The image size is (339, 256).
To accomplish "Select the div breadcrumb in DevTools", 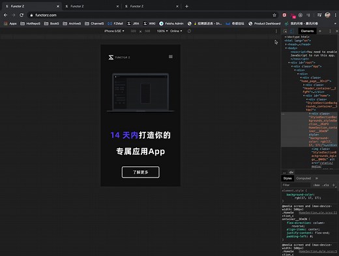I will (291, 172).
